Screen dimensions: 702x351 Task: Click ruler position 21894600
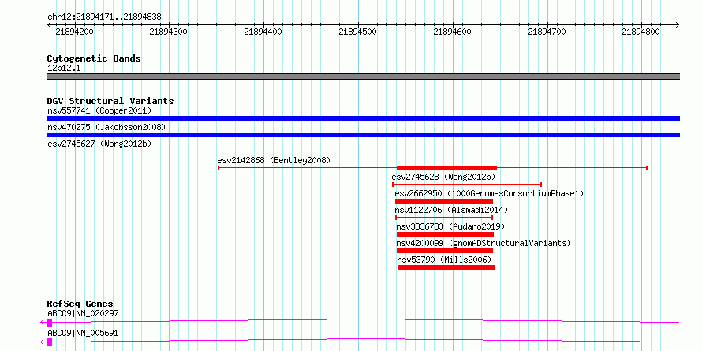click(x=453, y=32)
